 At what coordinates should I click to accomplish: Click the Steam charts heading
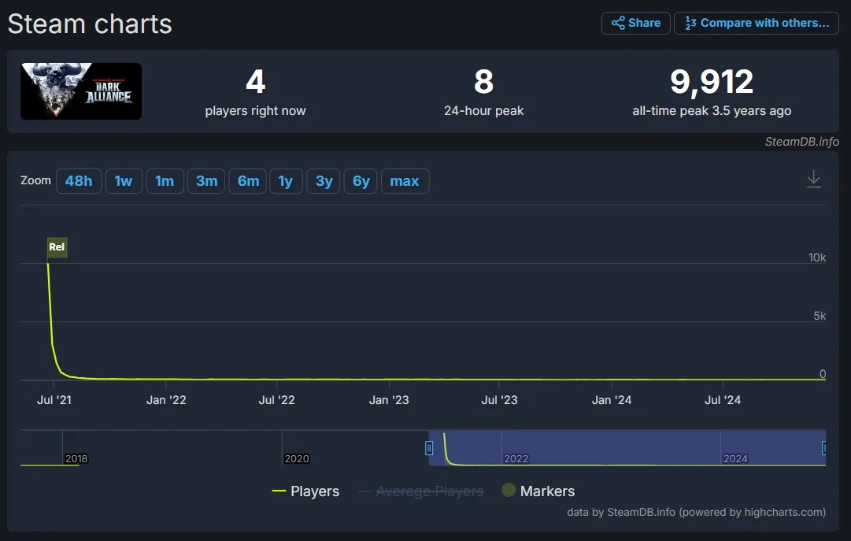[90, 24]
